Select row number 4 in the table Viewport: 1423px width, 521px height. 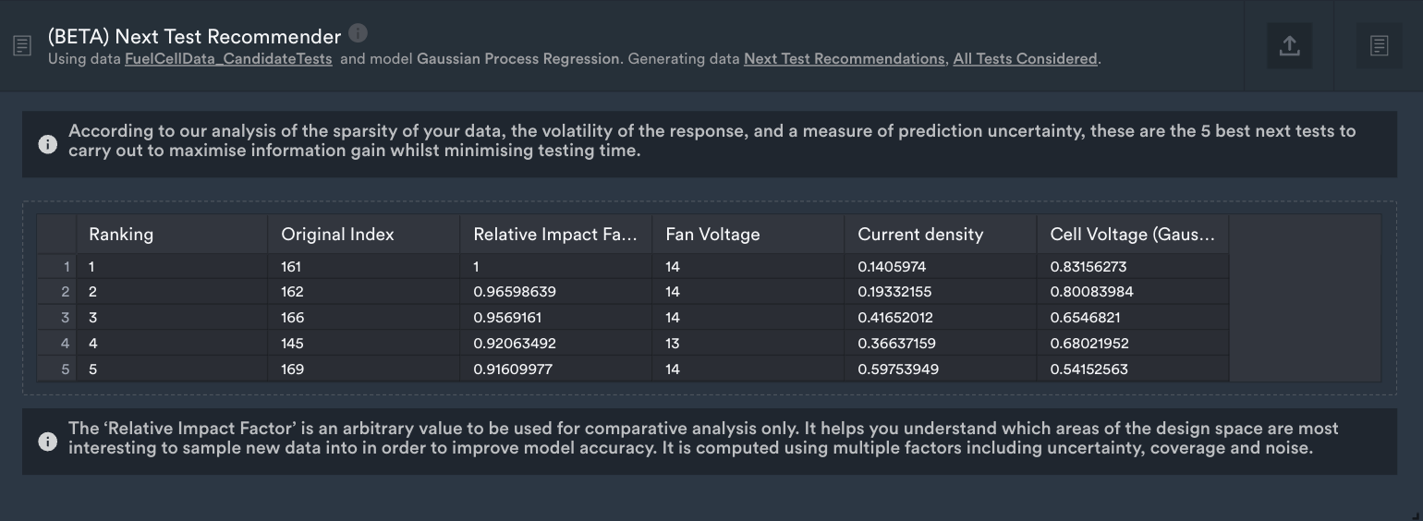57,344
